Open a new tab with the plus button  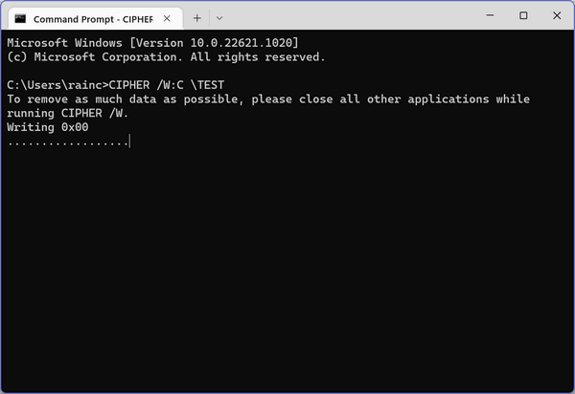(196, 18)
